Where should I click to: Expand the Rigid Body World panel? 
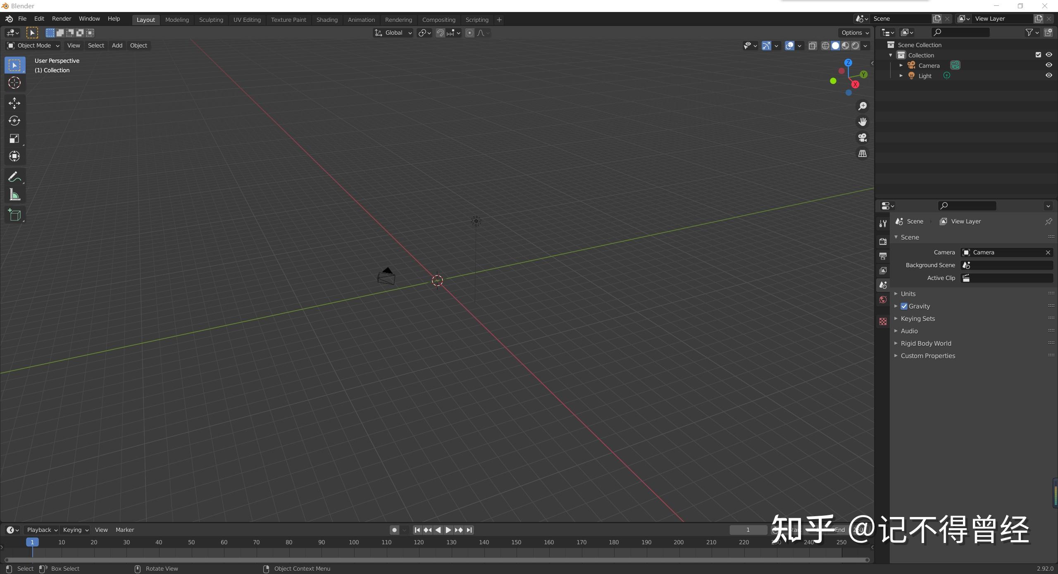pyautogui.click(x=926, y=344)
